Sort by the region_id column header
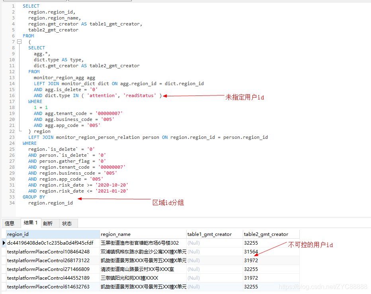The width and height of the screenshot is (371, 294). click(53, 234)
